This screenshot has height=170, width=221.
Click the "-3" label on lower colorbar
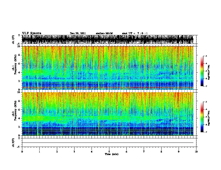point(206,102)
